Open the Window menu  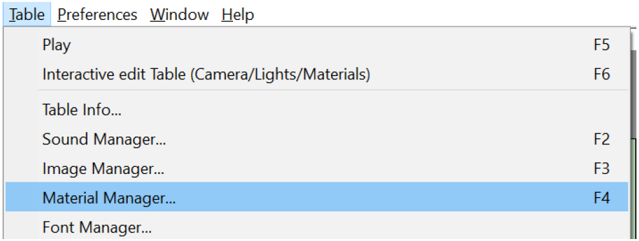(x=179, y=15)
